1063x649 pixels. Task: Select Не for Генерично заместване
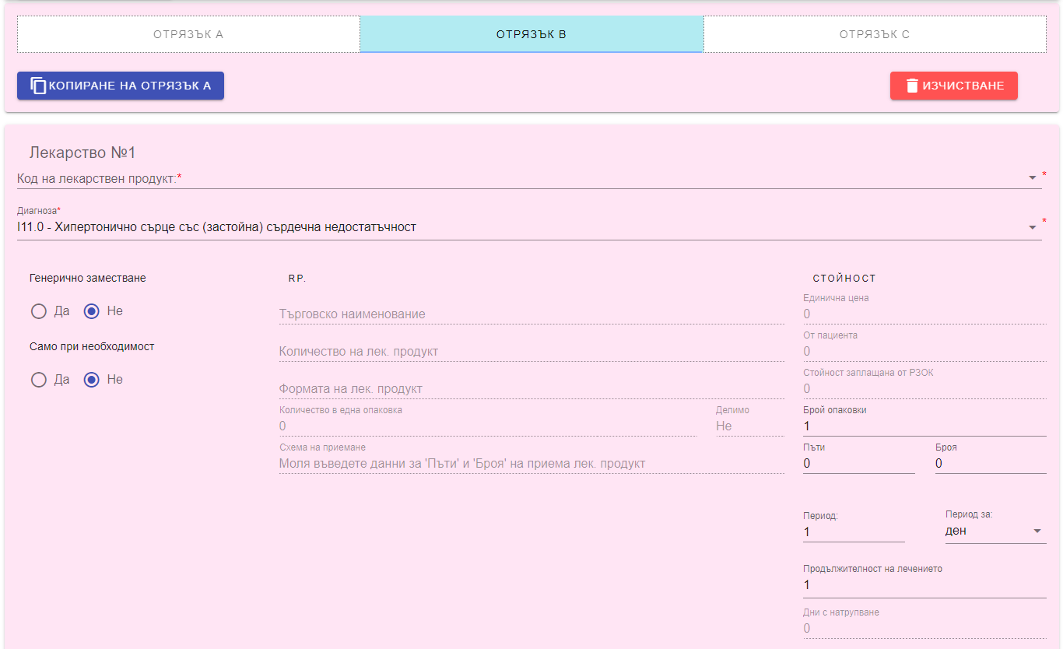click(x=92, y=311)
